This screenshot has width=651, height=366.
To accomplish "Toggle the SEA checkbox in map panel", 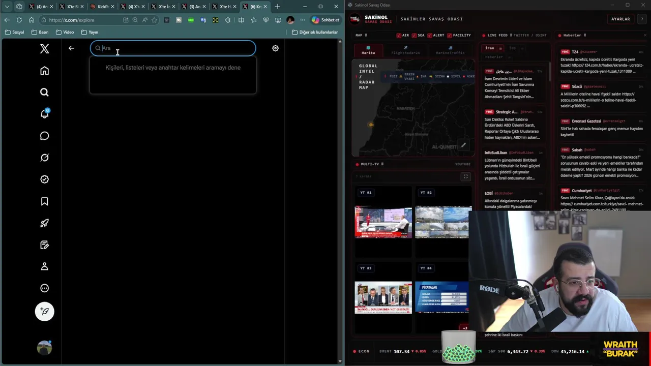I will [414, 36].
